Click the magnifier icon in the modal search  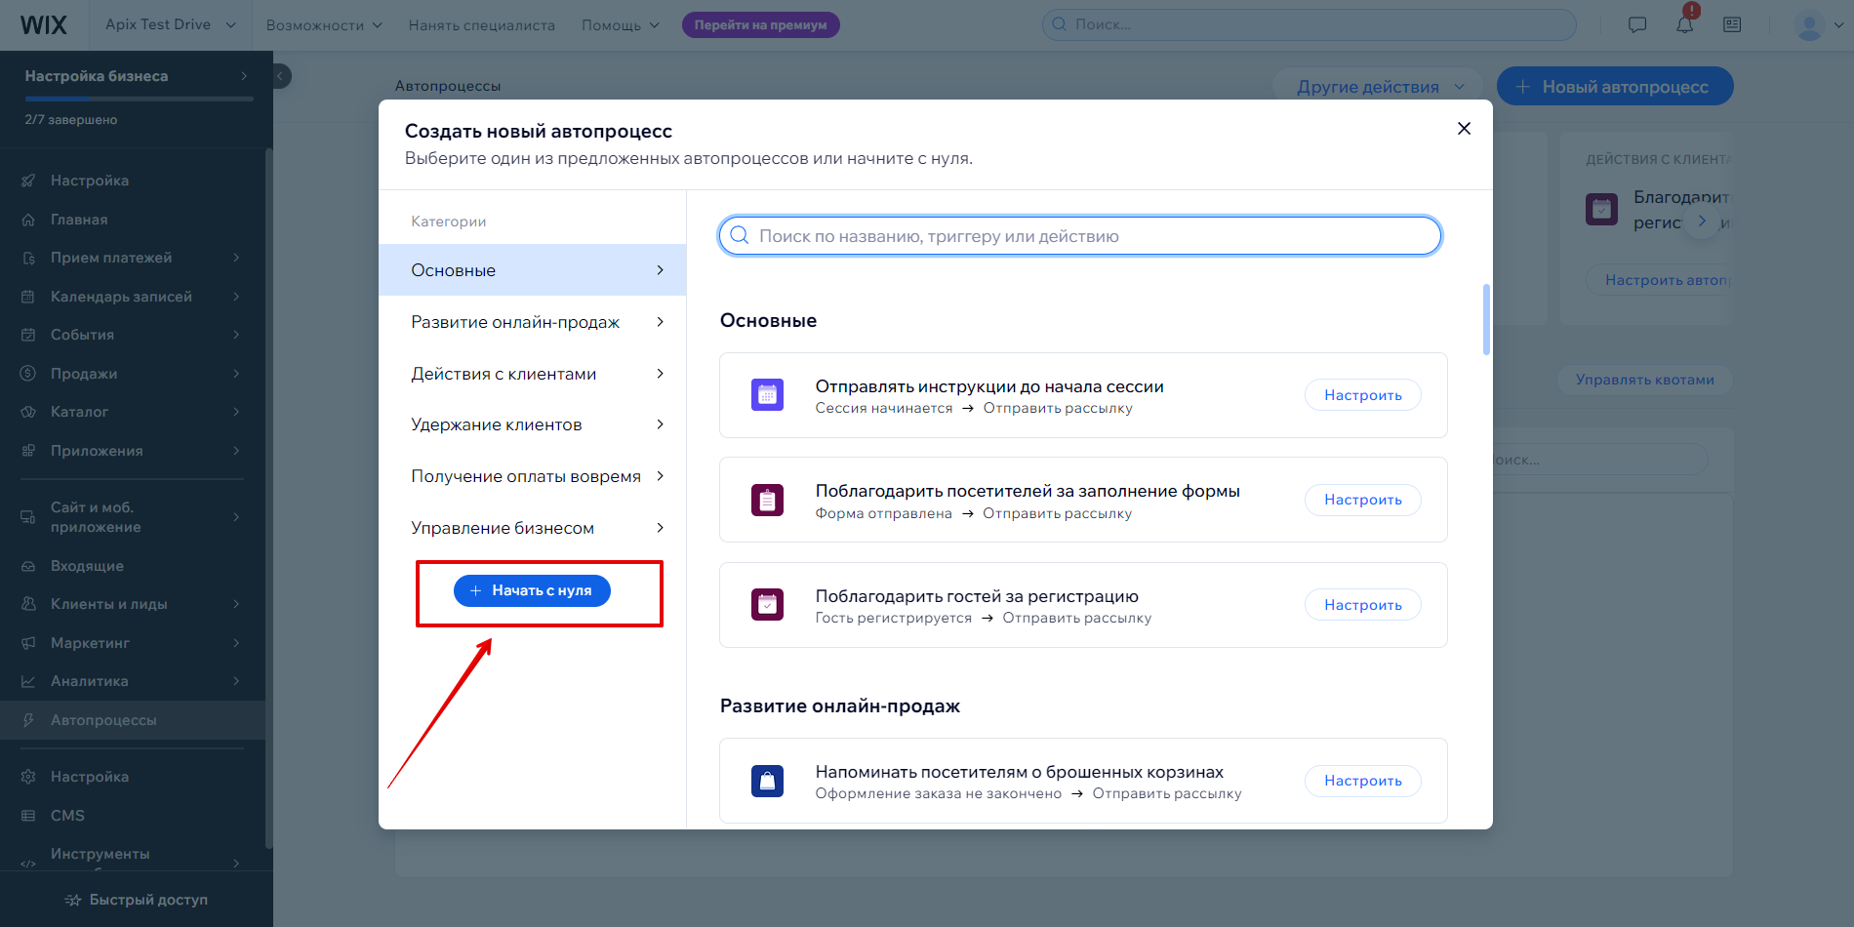(x=740, y=236)
